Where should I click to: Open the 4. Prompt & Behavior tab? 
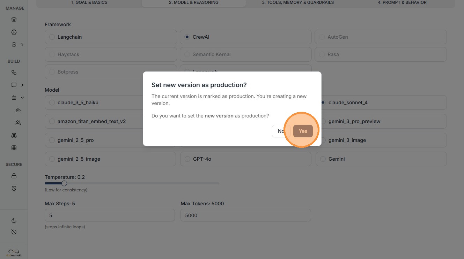click(x=402, y=2)
